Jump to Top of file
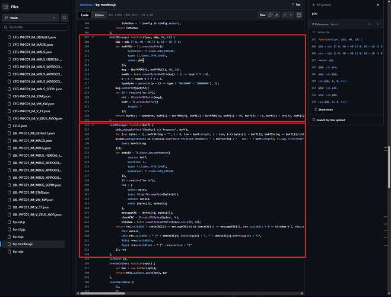 coord(297,4)
